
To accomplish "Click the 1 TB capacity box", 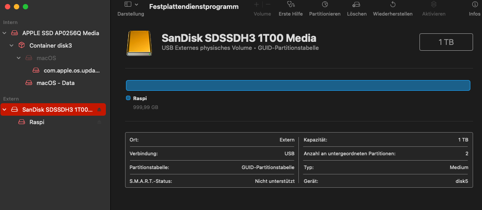I will coord(446,42).
